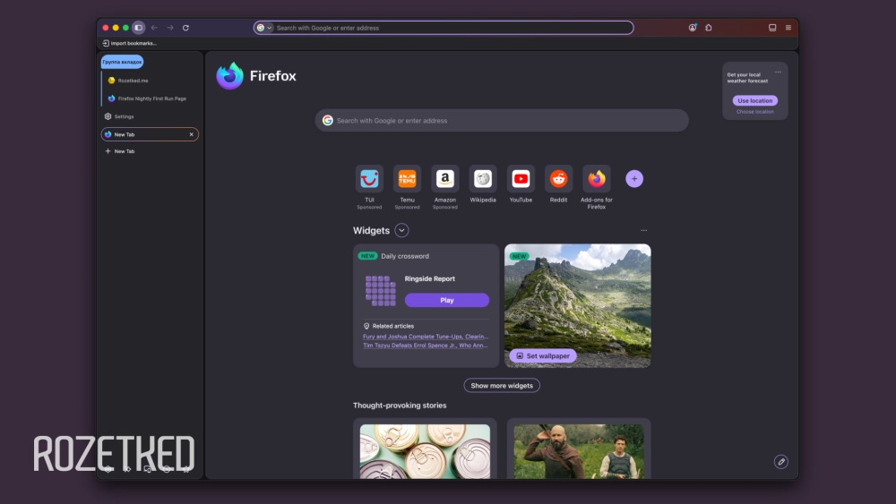896x504 pixels.
Task: Open a new tab with plus New Tab
Action: tap(120, 151)
